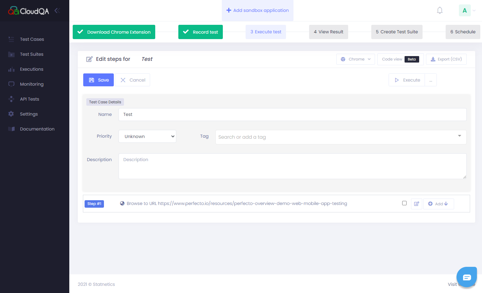
Task: Click the Test Suites folder icon
Action: 11,54
